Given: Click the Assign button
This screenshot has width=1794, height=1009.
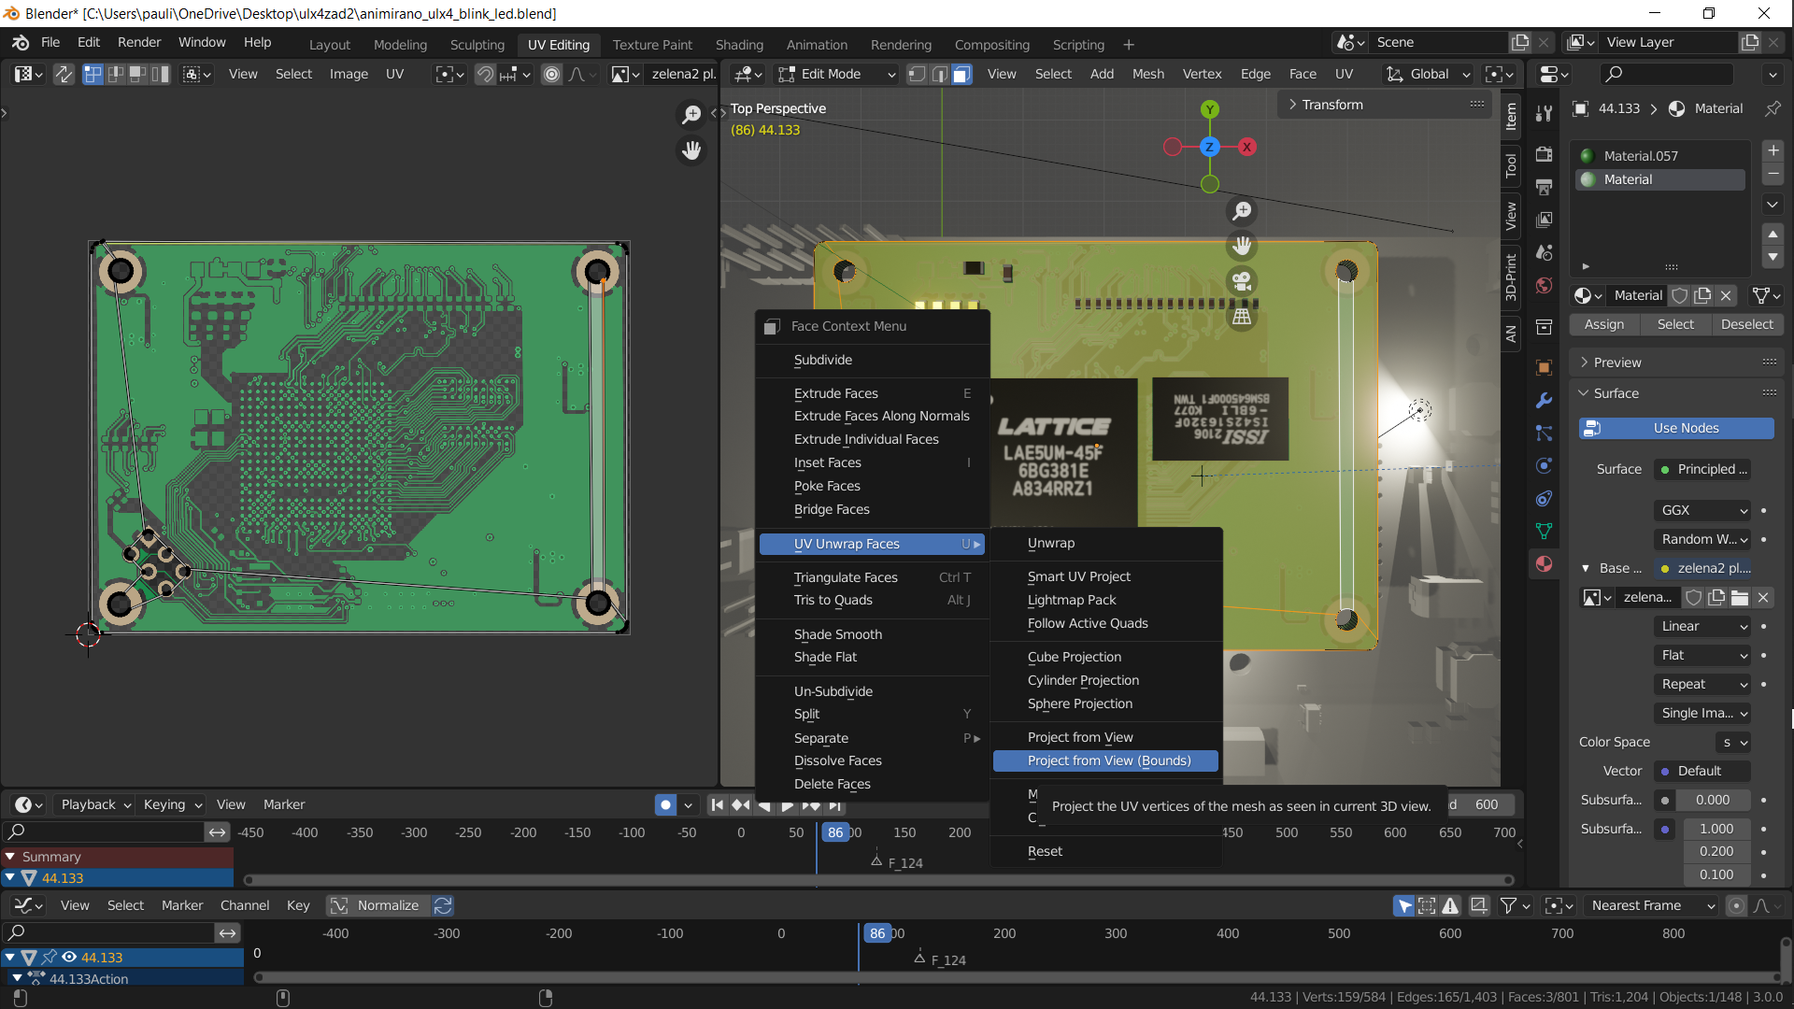Looking at the screenshot, I should [1603, 324].
